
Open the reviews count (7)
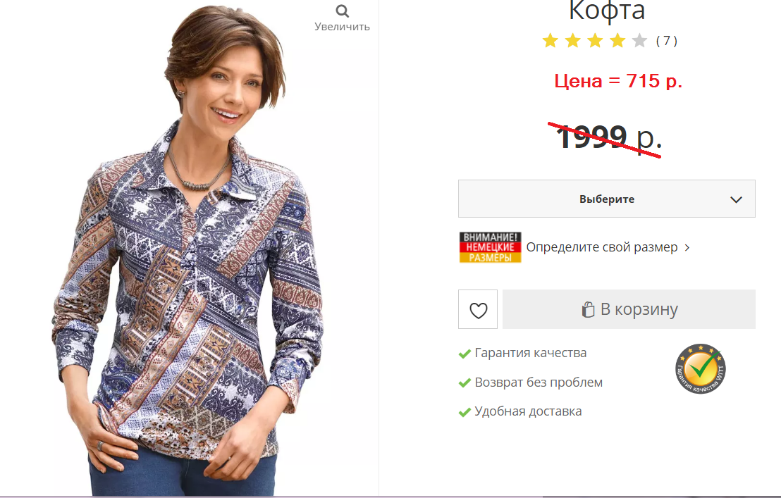[x=666, y=41]
